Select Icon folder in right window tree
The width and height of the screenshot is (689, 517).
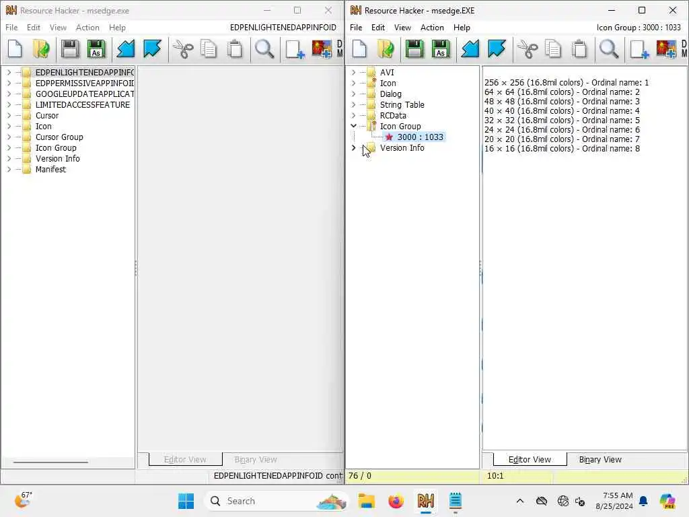[x=388, y=83]
